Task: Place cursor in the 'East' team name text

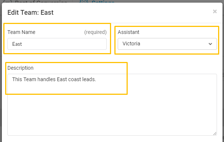Action: (x=17, y=44)
